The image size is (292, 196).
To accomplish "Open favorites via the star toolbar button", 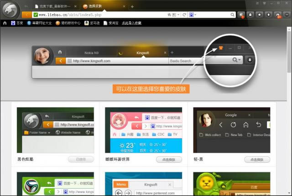I will 260,15.
